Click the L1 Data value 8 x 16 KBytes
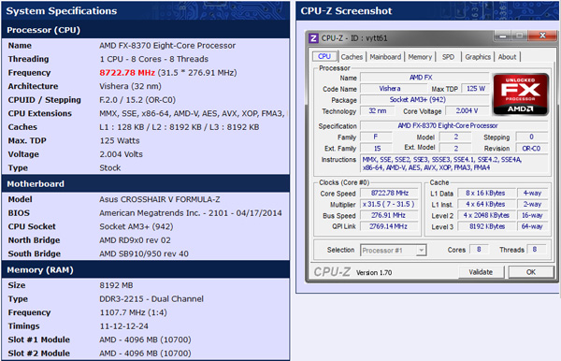The image size is (561, 361). pos(486,193)
